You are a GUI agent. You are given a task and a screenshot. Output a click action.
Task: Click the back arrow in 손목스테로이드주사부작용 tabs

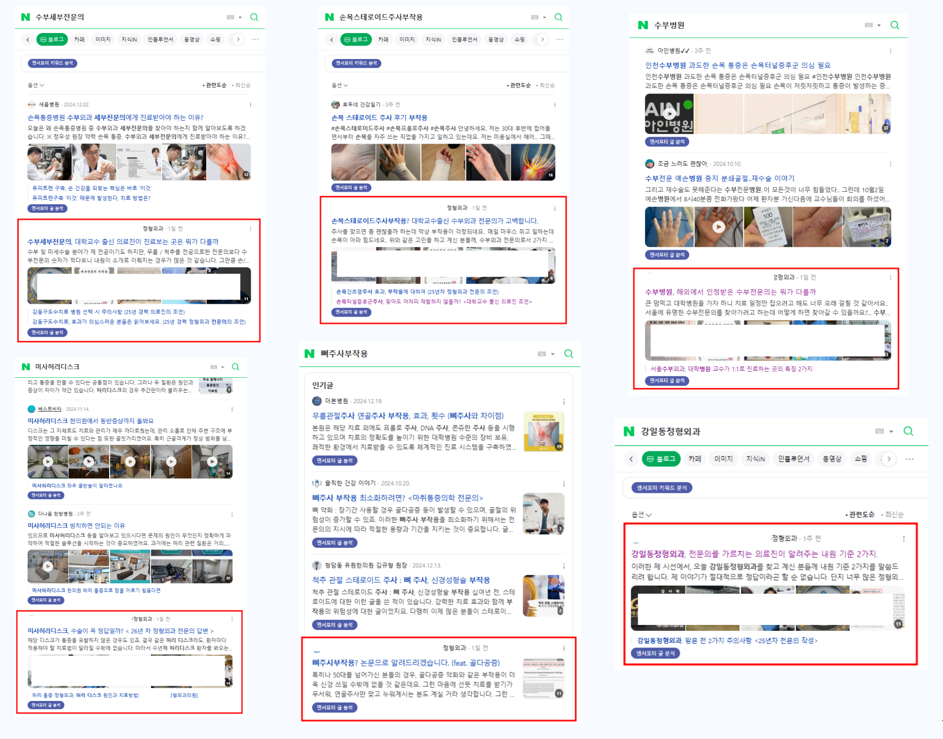point(331,40)
